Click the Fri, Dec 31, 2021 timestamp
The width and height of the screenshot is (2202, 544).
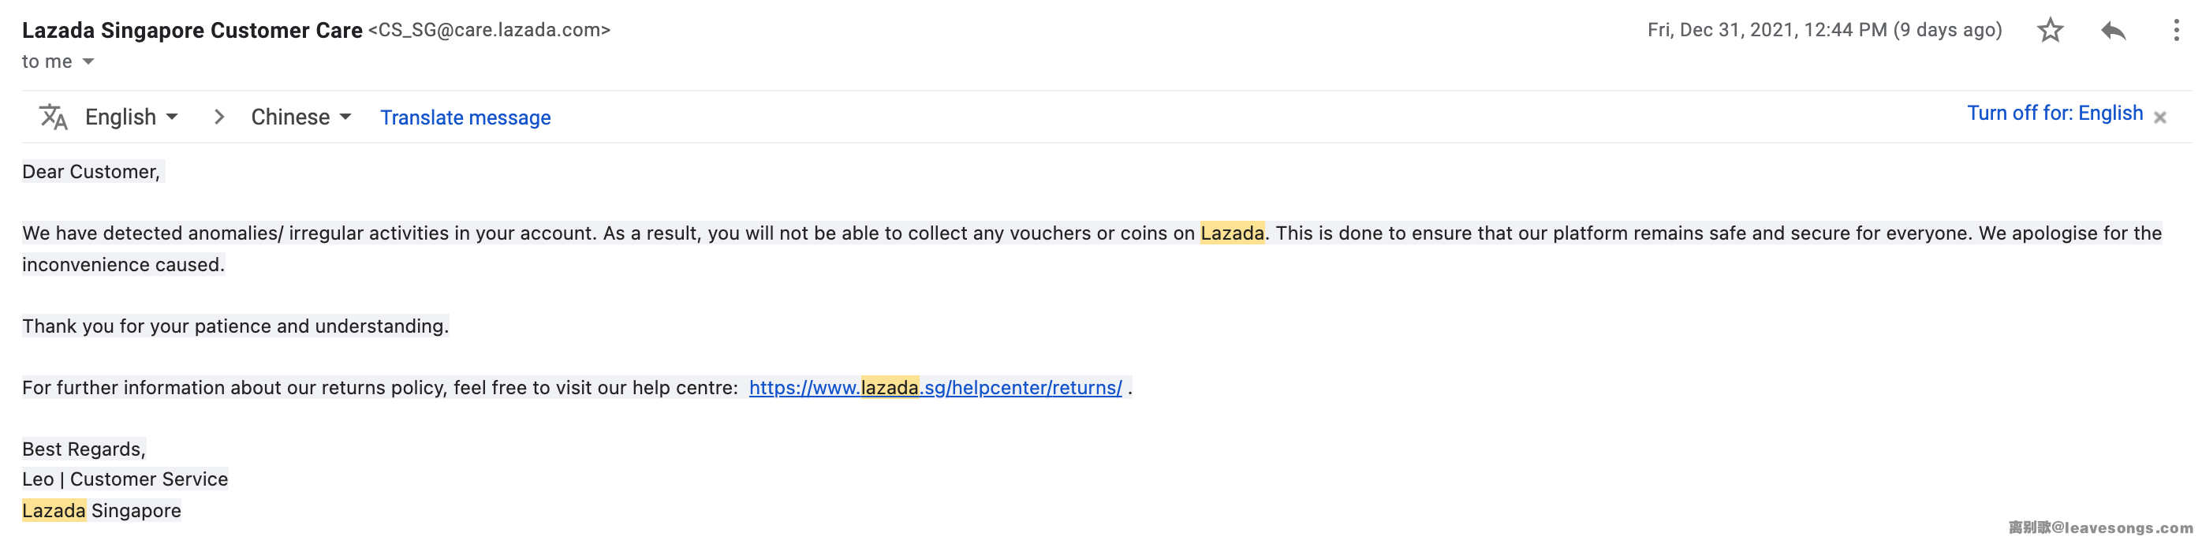(x=1824, y=30)
